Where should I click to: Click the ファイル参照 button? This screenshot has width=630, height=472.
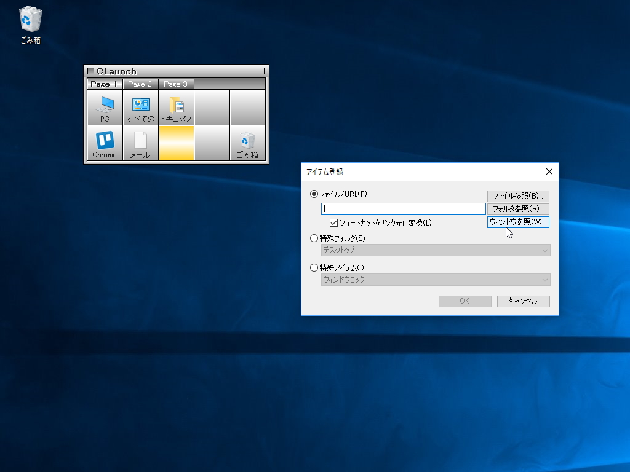point(518,195)
